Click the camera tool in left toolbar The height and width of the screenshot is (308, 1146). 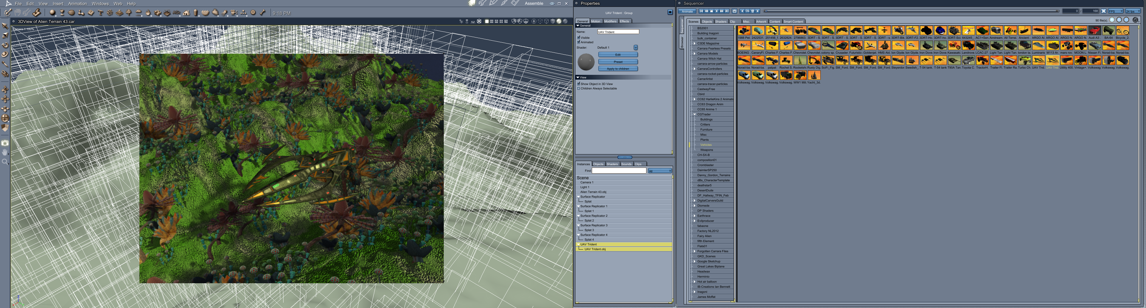point(5,143)
